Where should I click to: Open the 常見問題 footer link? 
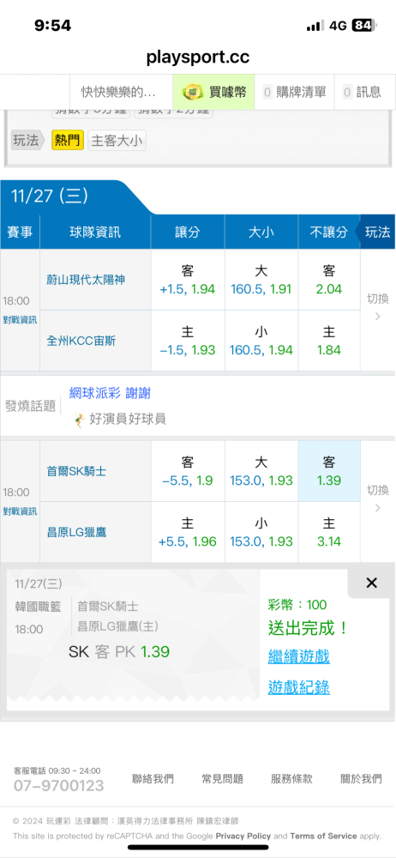pos(222,779)
